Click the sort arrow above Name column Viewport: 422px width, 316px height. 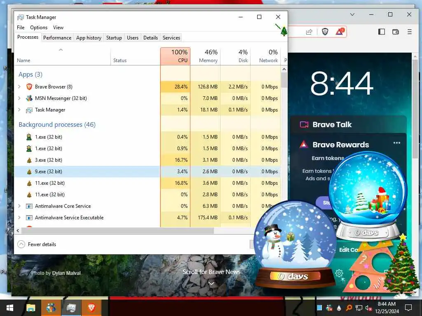(x=61, y=50)
